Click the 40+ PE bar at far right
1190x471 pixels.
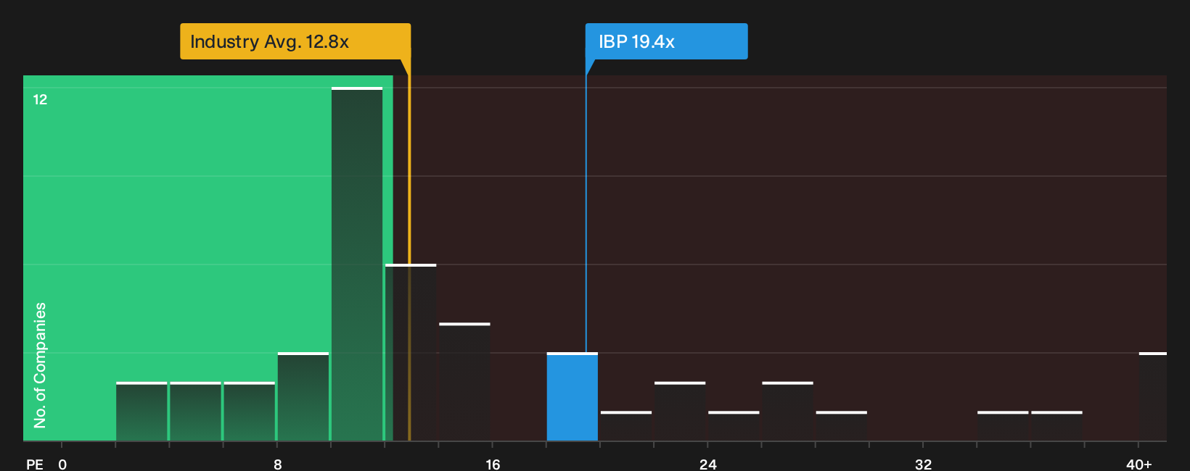tap(1152, 396)
